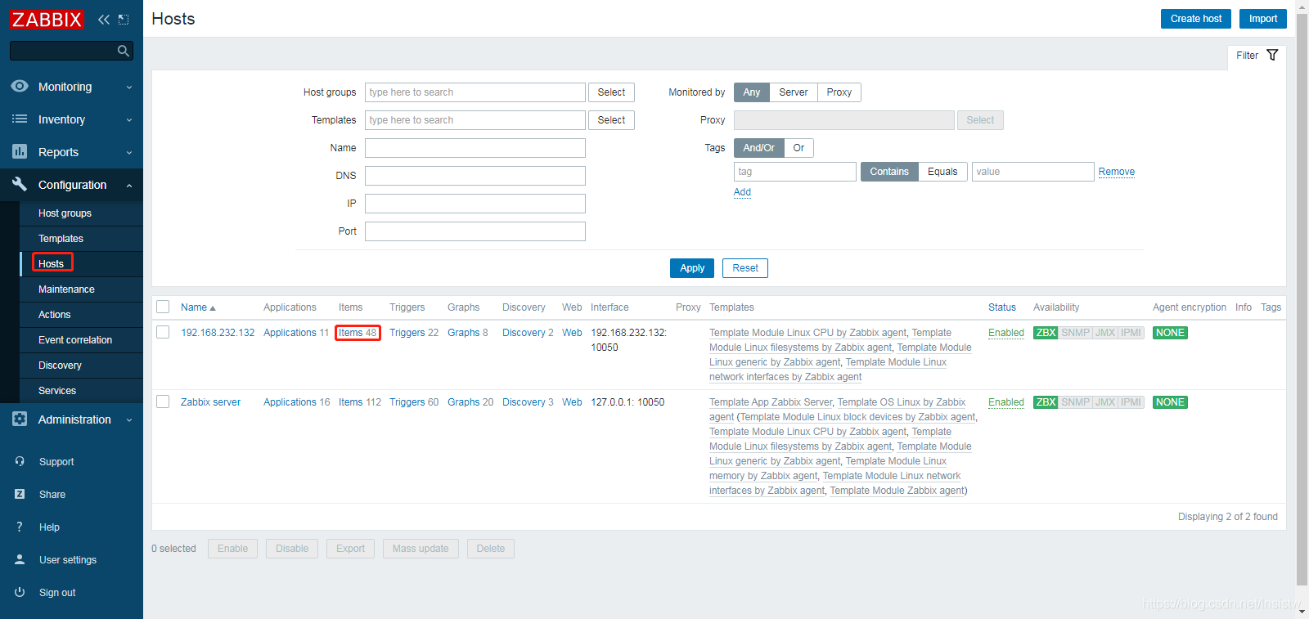
Task: Click the Support headset icon
Action: 20,461
